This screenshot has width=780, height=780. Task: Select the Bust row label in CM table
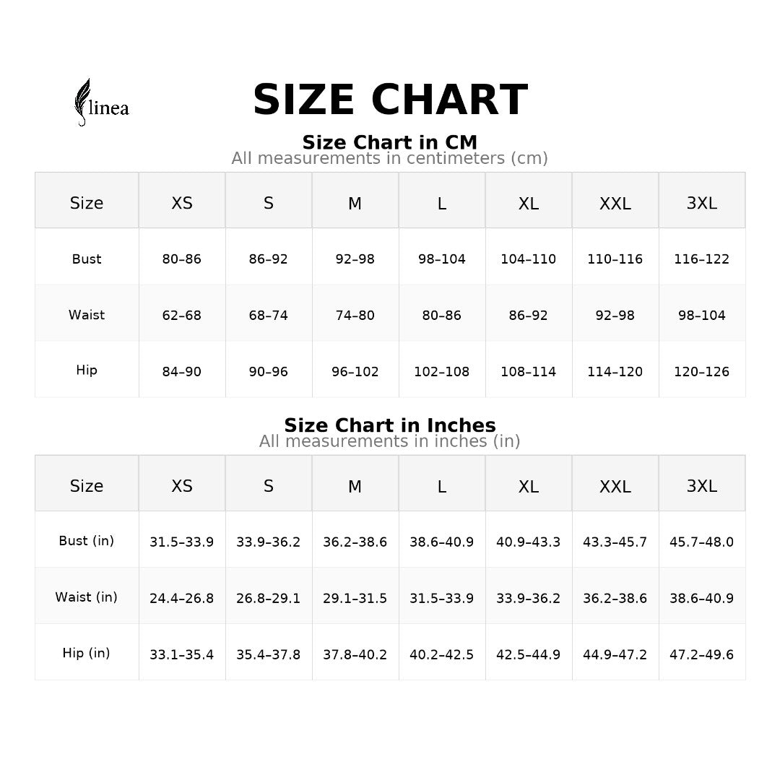click(x=87, y=259)
